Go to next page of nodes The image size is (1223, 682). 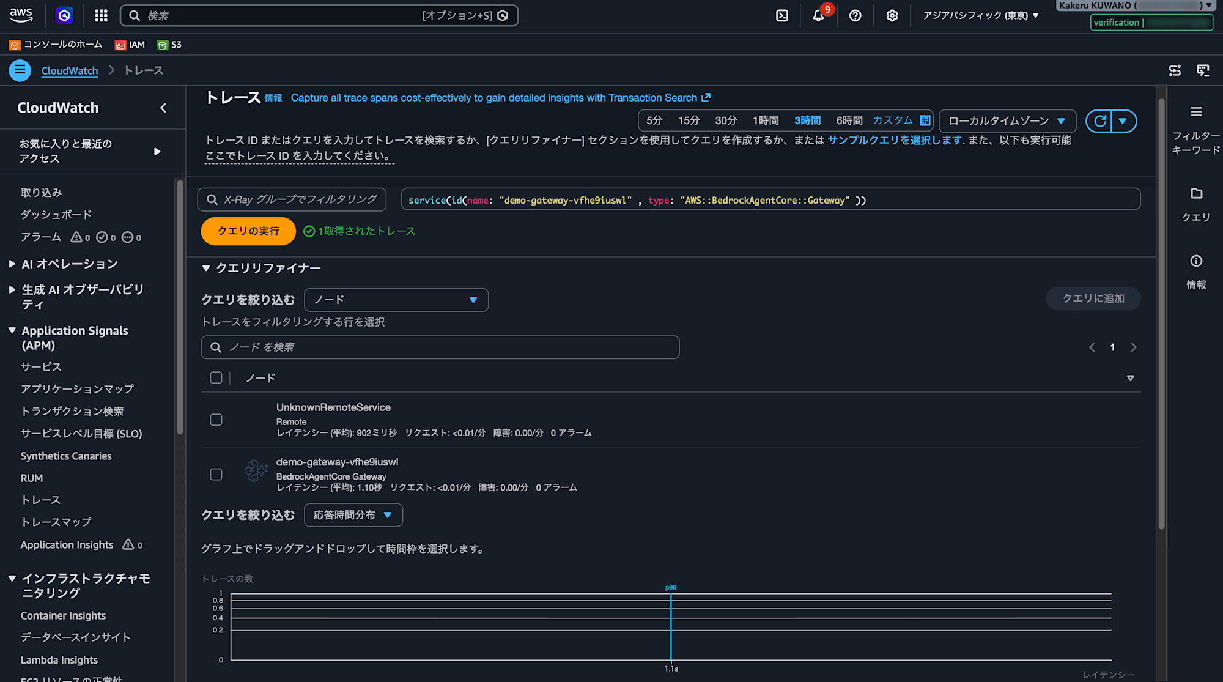(1133, 347)
